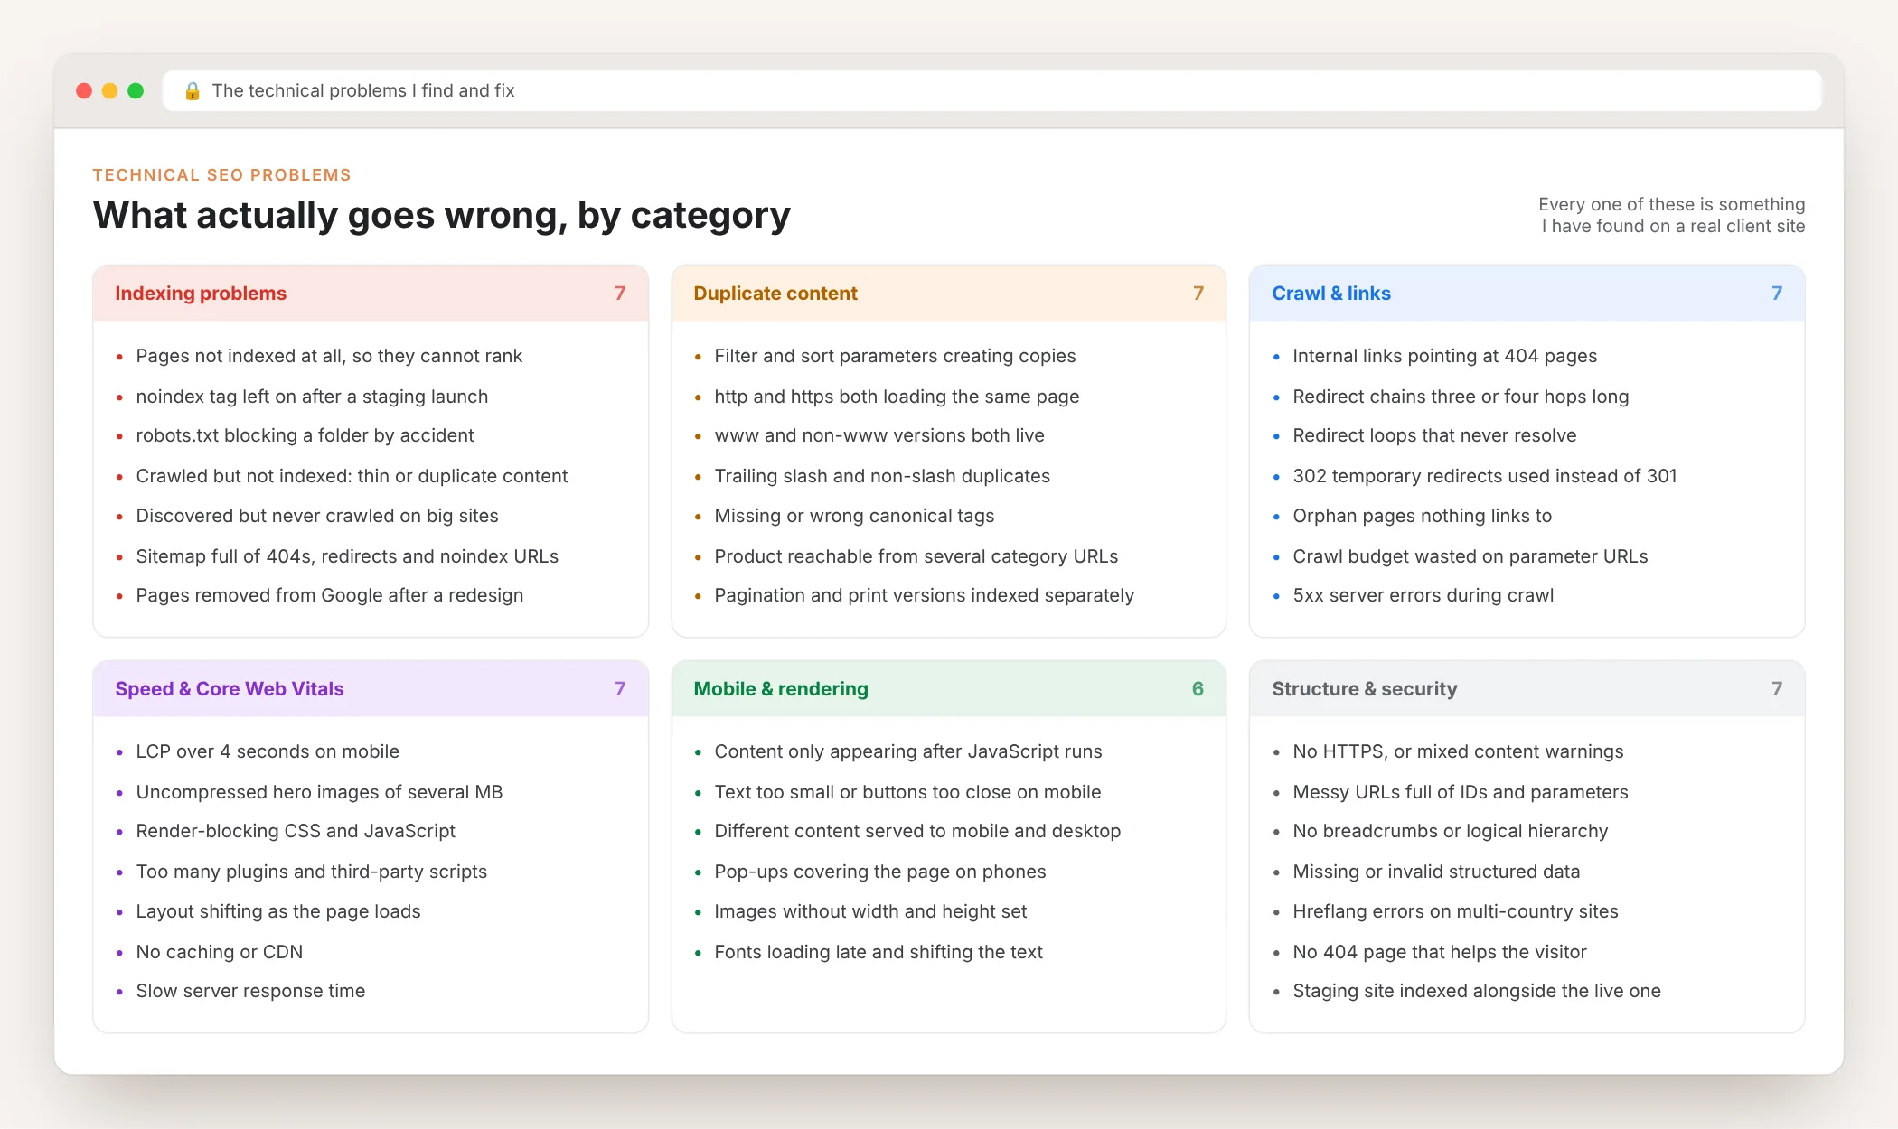Click 'Fonts loading late and shifting the text'
The height and width of the screenshot is (1129, 1898).
(x=879, y=951)
